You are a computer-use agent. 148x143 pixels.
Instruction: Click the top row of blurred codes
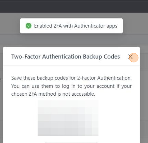[68, 103]
